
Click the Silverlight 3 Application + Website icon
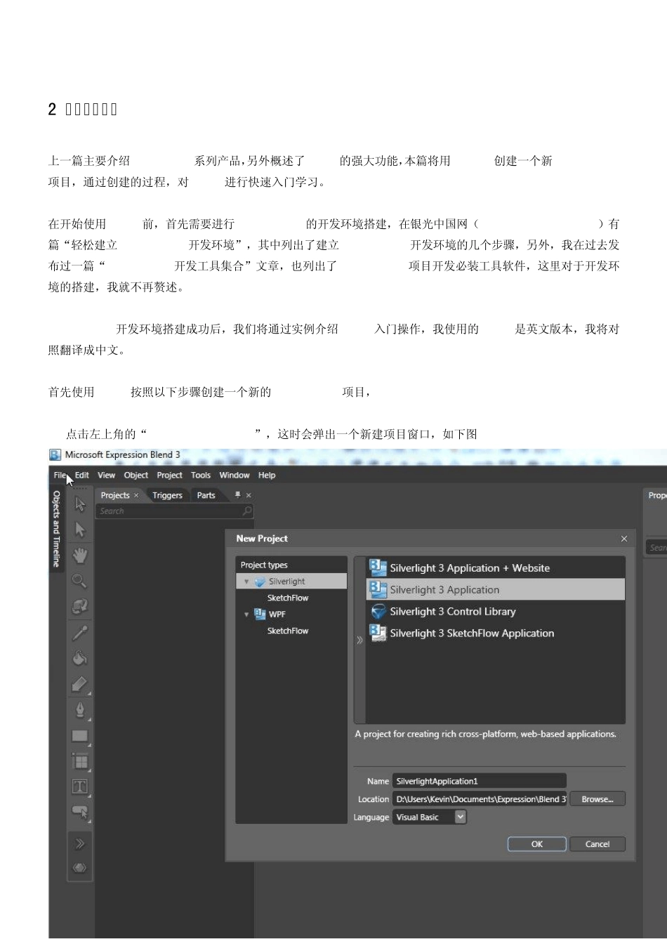[x=378, y=568]
